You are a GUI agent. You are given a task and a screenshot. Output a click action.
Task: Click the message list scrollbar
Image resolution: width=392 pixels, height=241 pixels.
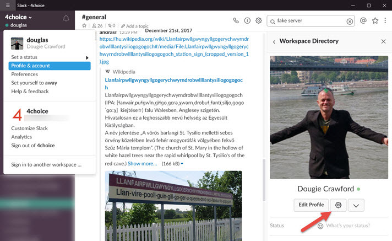point(264,180)
